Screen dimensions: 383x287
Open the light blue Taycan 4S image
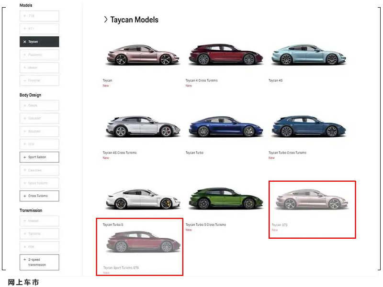click(308, 55)
